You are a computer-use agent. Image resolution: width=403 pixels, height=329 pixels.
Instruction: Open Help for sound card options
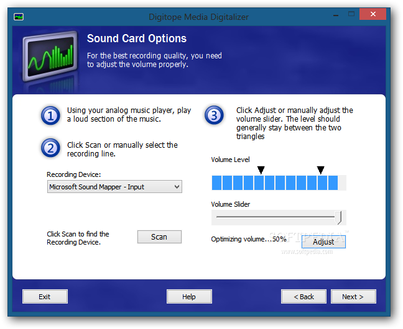189,296
